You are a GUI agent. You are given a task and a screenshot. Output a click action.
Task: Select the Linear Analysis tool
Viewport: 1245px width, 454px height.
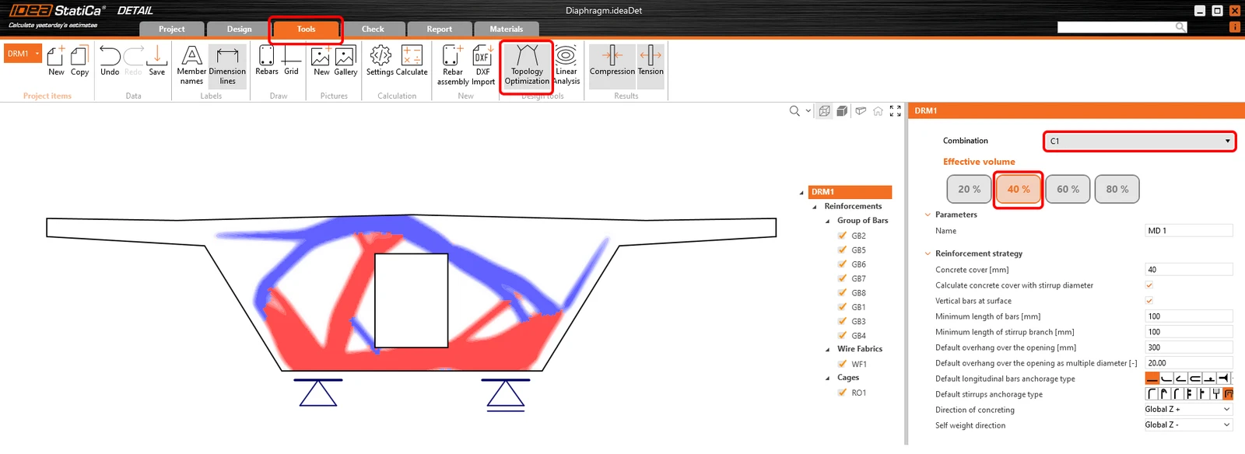click(566, 65)
